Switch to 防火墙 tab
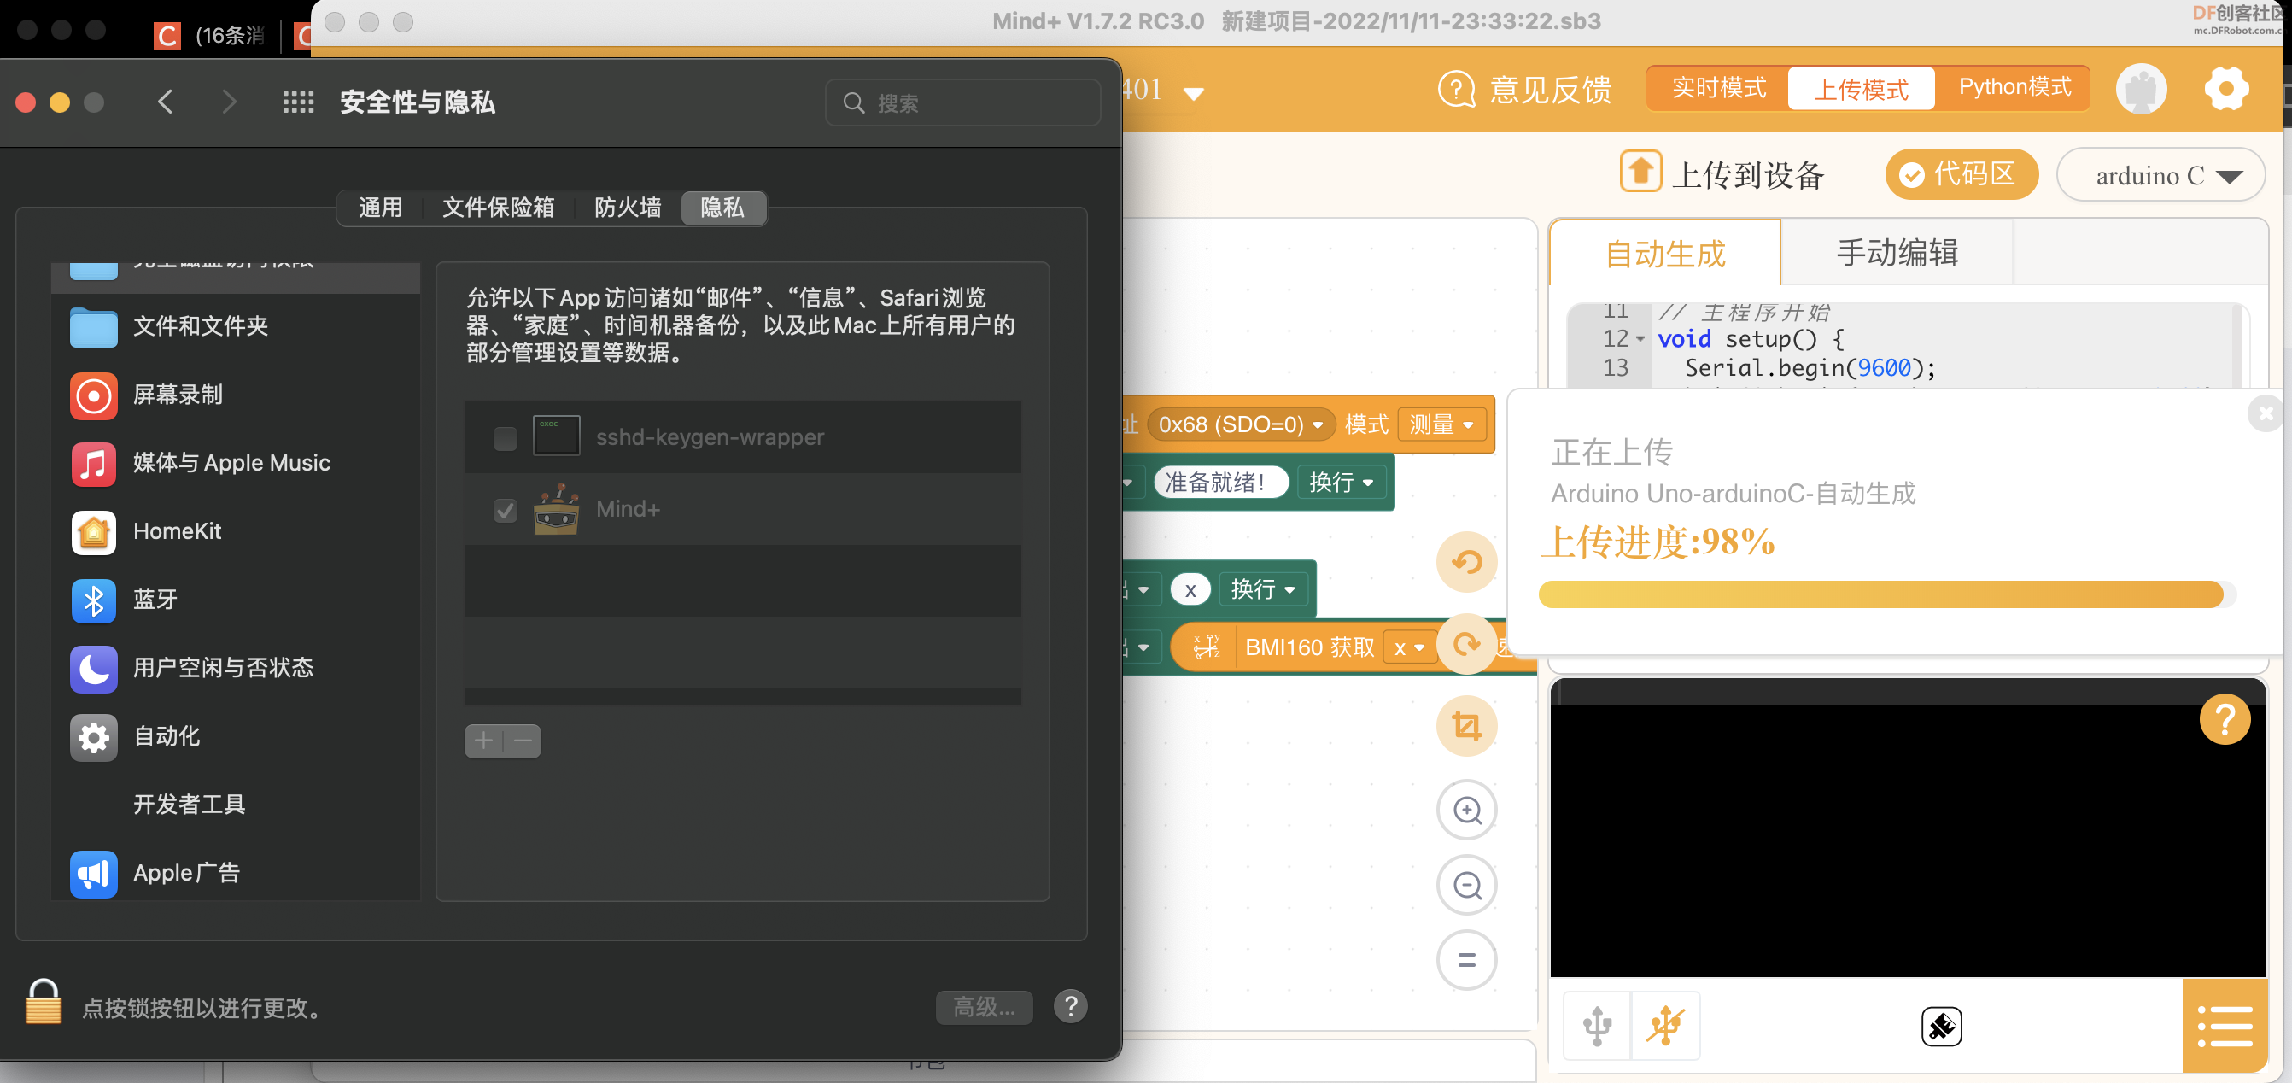This screenshot has height=1083, width=2292. [x=628, y=208]
